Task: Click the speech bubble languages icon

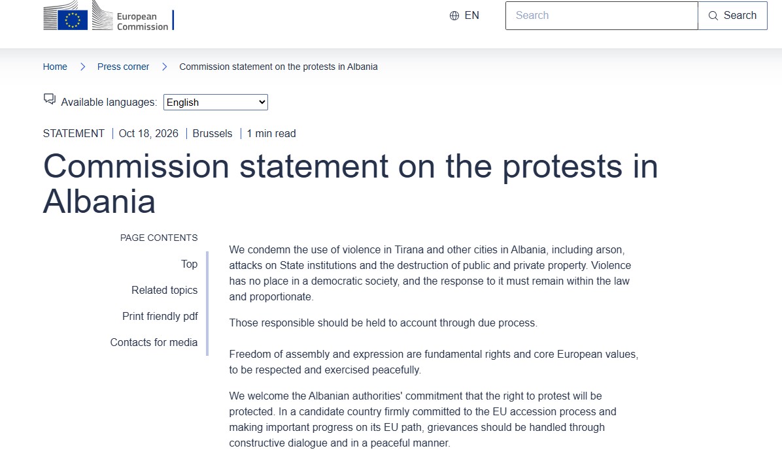Action: (x=50, y=99)
